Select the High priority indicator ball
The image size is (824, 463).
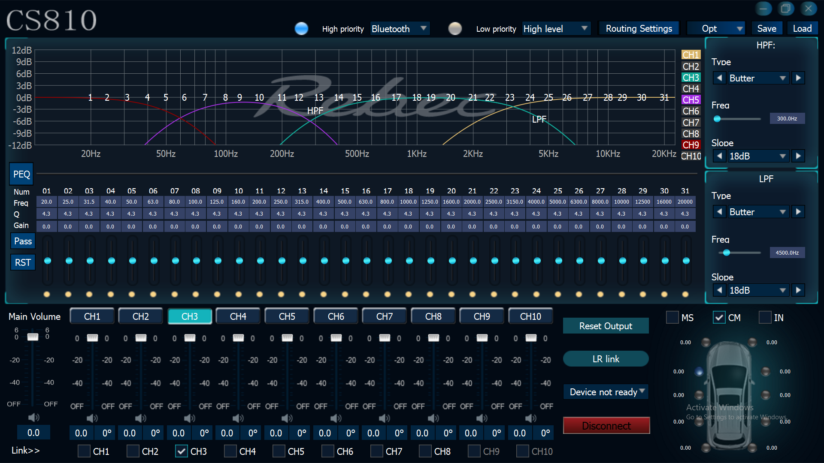click(301, 29)
